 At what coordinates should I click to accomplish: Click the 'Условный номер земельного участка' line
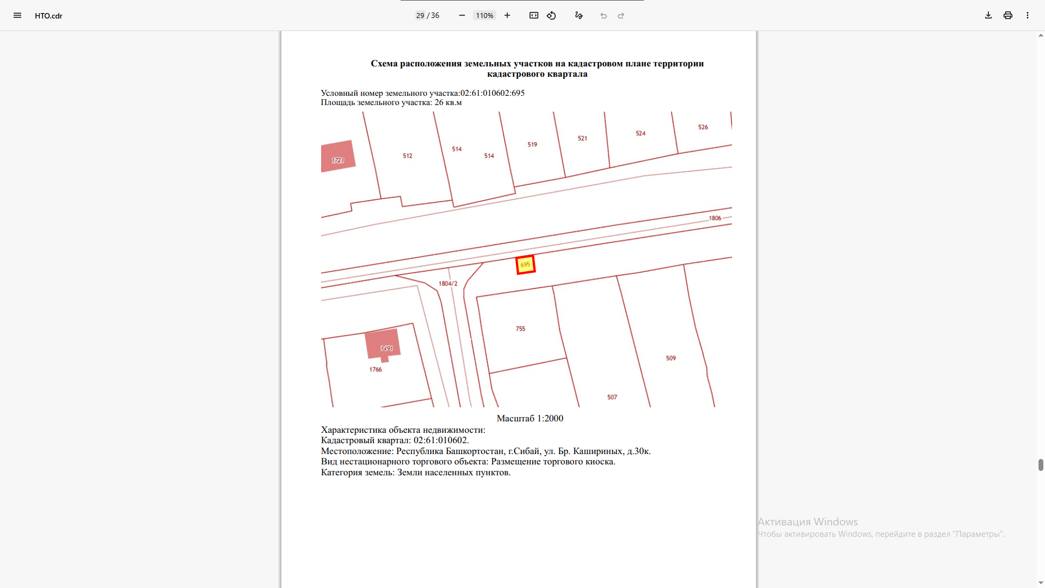pyautogui.click(x=423, y=93)
